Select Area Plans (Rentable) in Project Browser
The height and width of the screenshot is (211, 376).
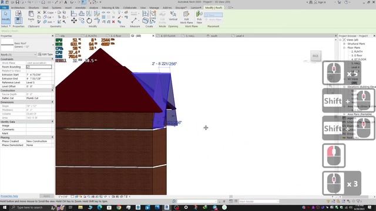coord(360,114)
